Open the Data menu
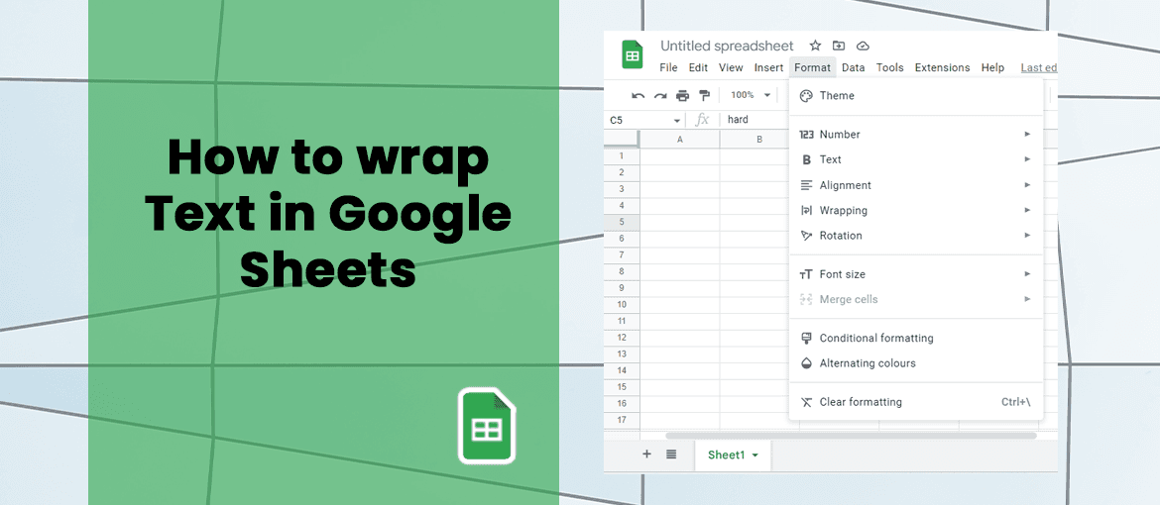Viewport: 1160px width, 505px height. tap(853, 67)
